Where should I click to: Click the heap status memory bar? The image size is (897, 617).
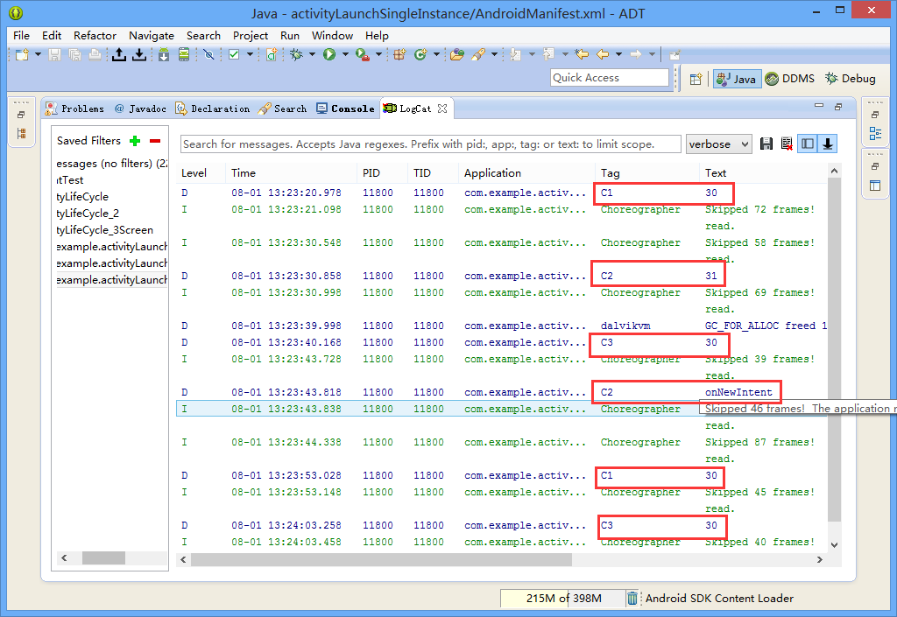(563, 598)
